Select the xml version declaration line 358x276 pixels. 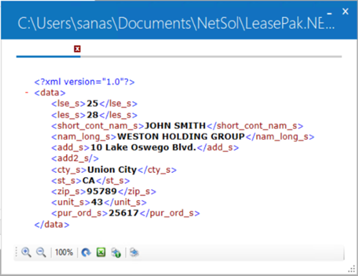[84, 82]
